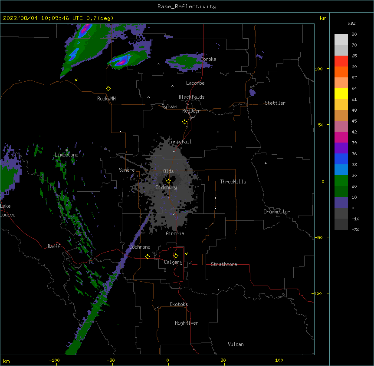Click the Okotoks city label
Viewport: 374px width, 366px height.
click(x=179, y=304)
